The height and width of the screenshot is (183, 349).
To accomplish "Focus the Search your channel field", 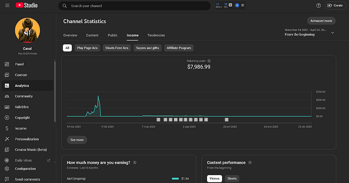I will (135, 6).
